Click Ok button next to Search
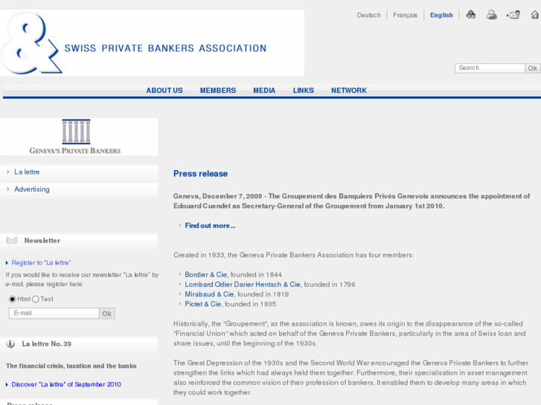Screen dimensions: 541x405 tap(532, 68)
